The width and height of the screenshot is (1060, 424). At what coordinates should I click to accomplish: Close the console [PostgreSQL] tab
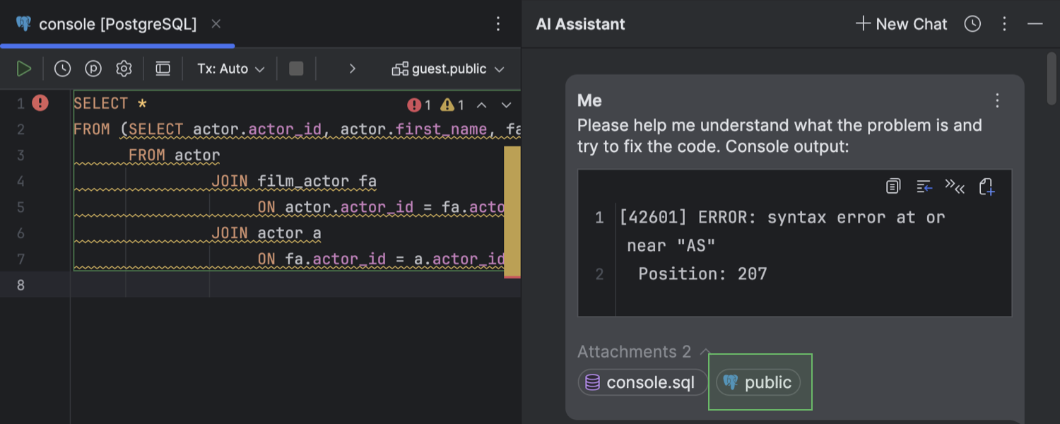pyautogui.click(x=216, y=24)
